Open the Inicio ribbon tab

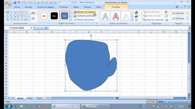pyautogui.click(x=17, y=7)
